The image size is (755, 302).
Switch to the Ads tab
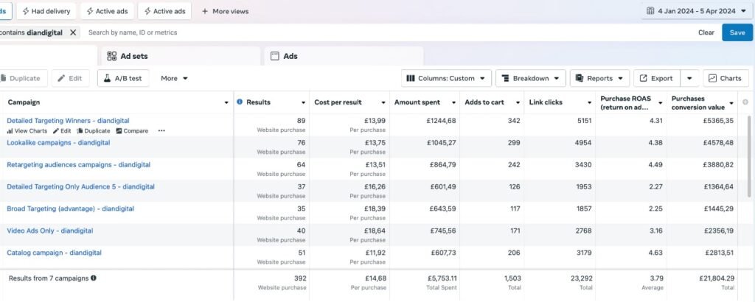pos(290,56)
